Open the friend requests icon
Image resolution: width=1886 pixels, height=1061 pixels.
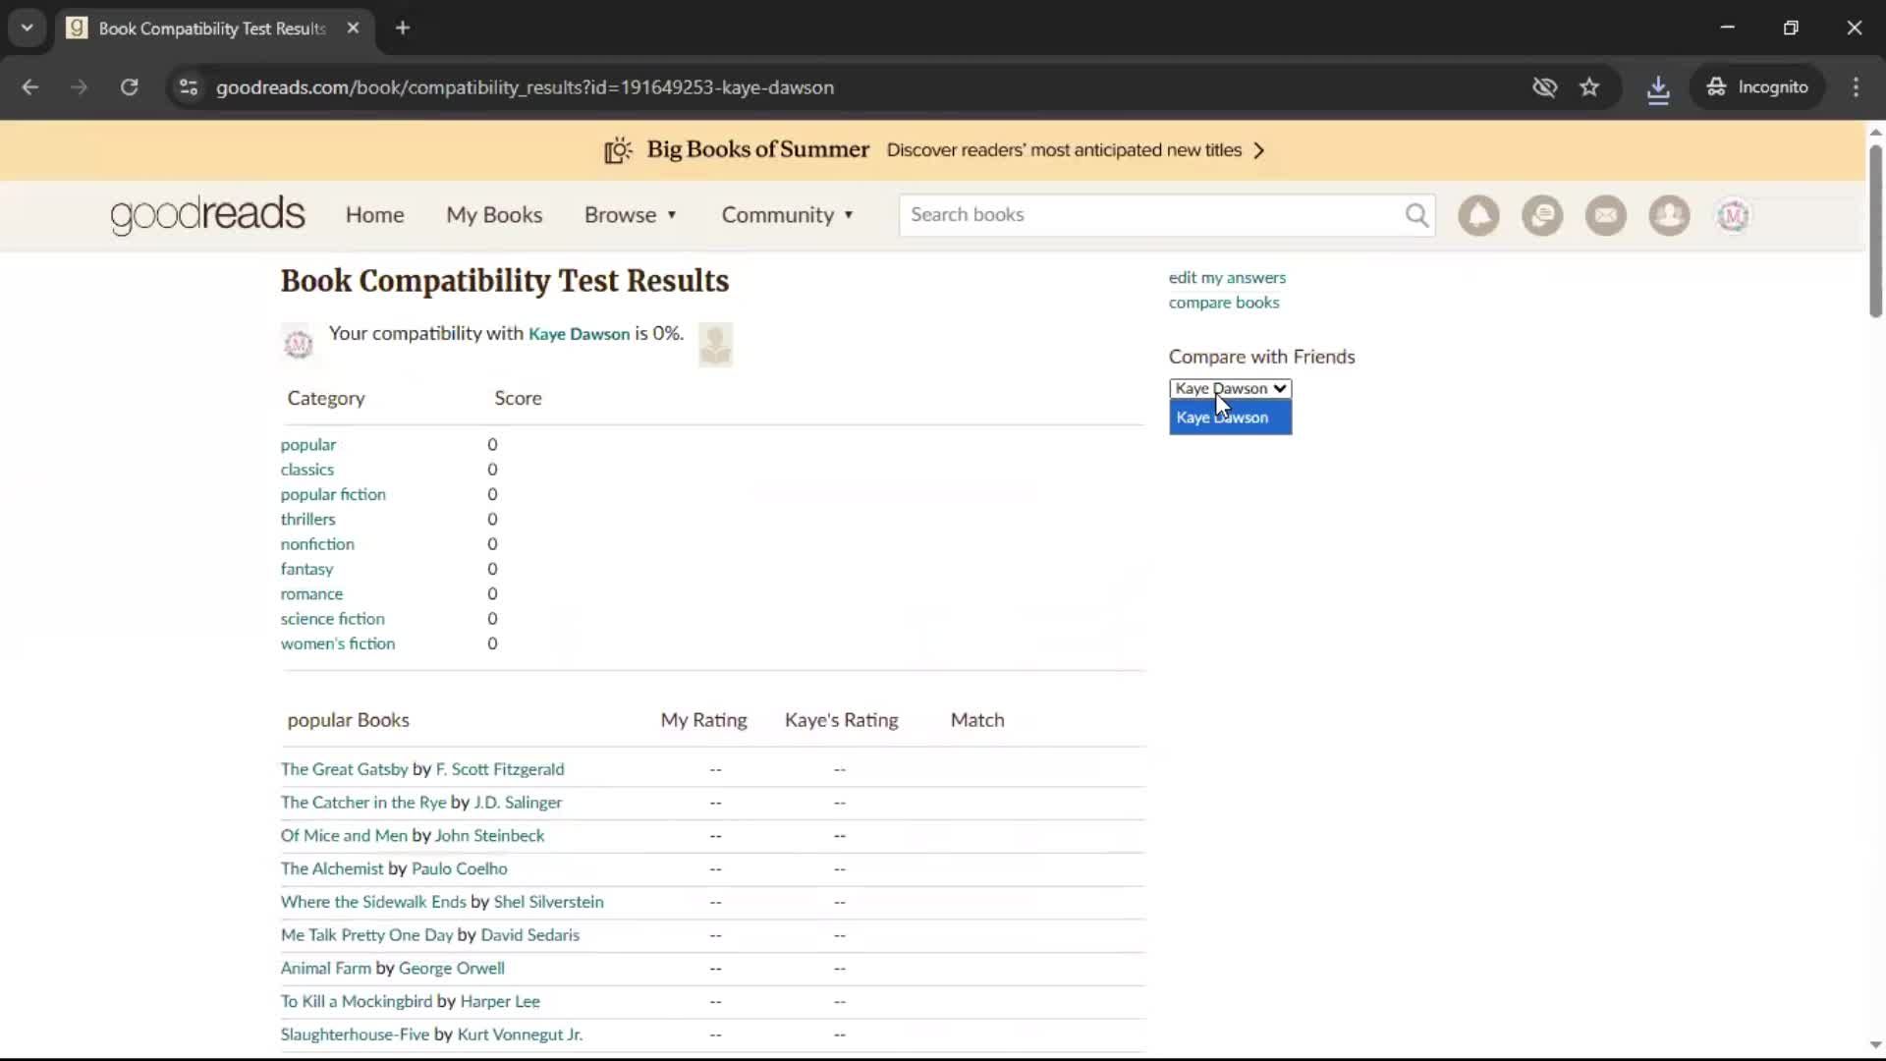1669,215
